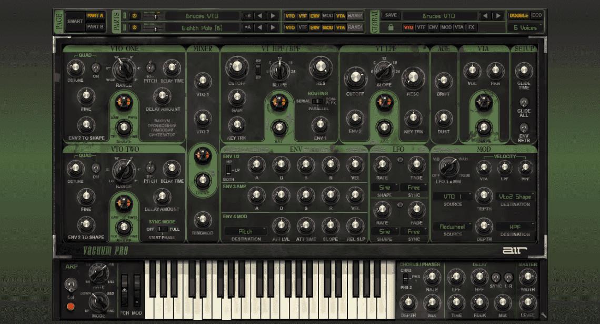Click the VT HPF/BPF Cutoff knob
The image size is (600, 324).
237,67
